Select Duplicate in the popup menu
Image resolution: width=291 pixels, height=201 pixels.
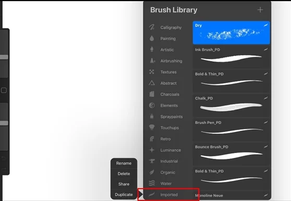point(124,195)
